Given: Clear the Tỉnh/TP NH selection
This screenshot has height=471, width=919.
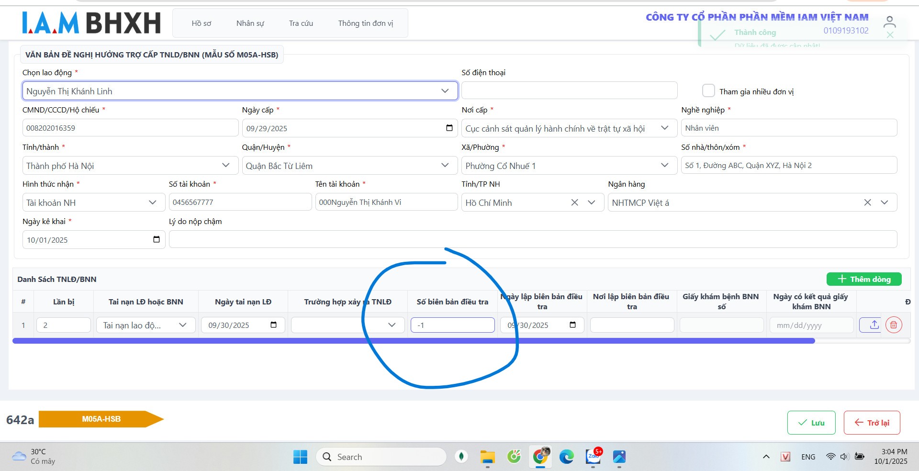Looking at the screenshot, I should click(x=574, y=202).
